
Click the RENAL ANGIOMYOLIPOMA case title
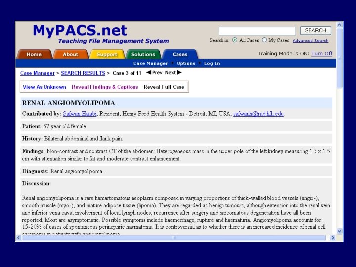[x=69, y=103]
